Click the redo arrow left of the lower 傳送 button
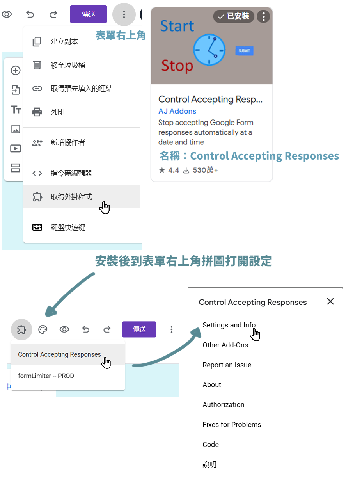346x477 pixels. [x=107, y=330]
